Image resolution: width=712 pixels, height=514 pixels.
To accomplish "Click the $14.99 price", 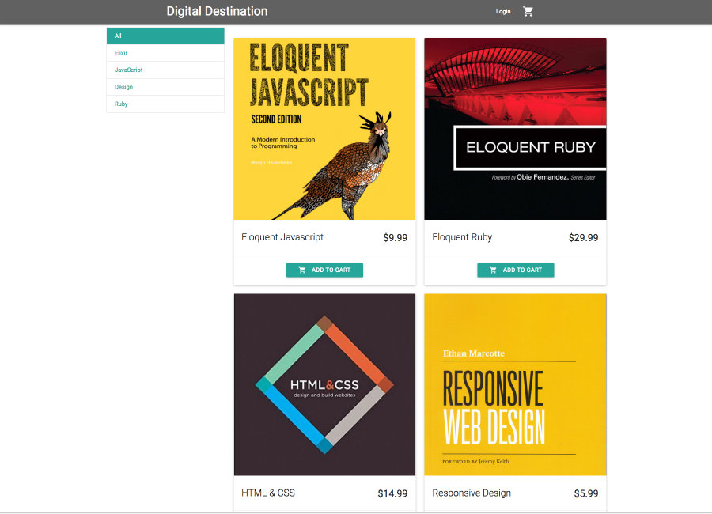I will (x=392, y=493).
